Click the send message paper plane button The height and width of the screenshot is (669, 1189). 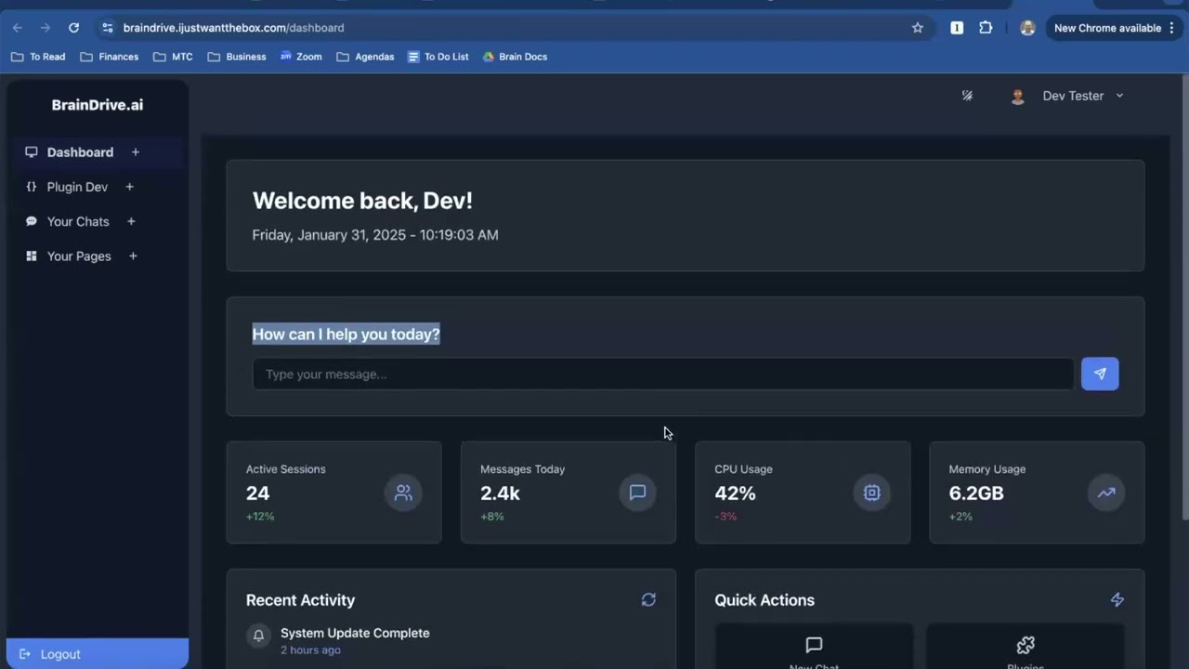(x=1099, y=374)
